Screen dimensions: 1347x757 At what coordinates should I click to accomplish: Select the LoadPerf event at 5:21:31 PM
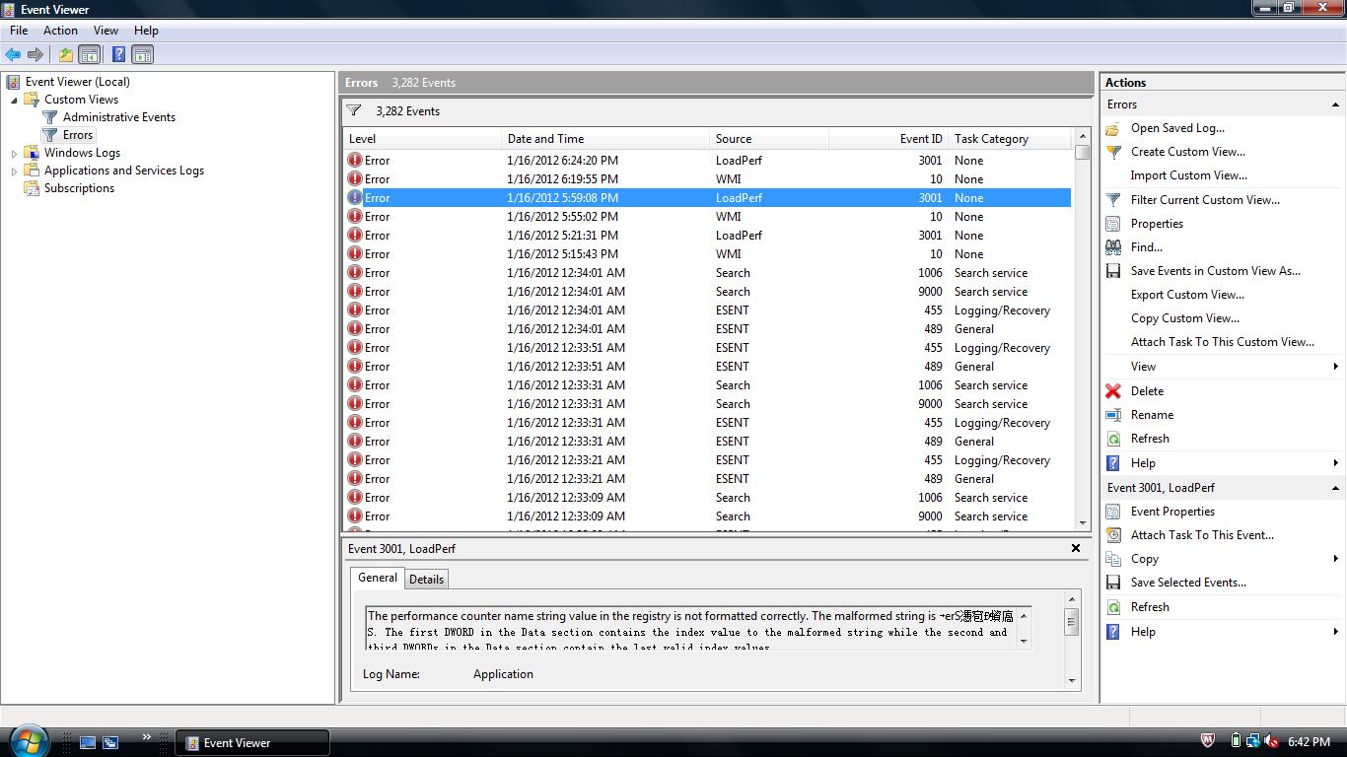707,236
